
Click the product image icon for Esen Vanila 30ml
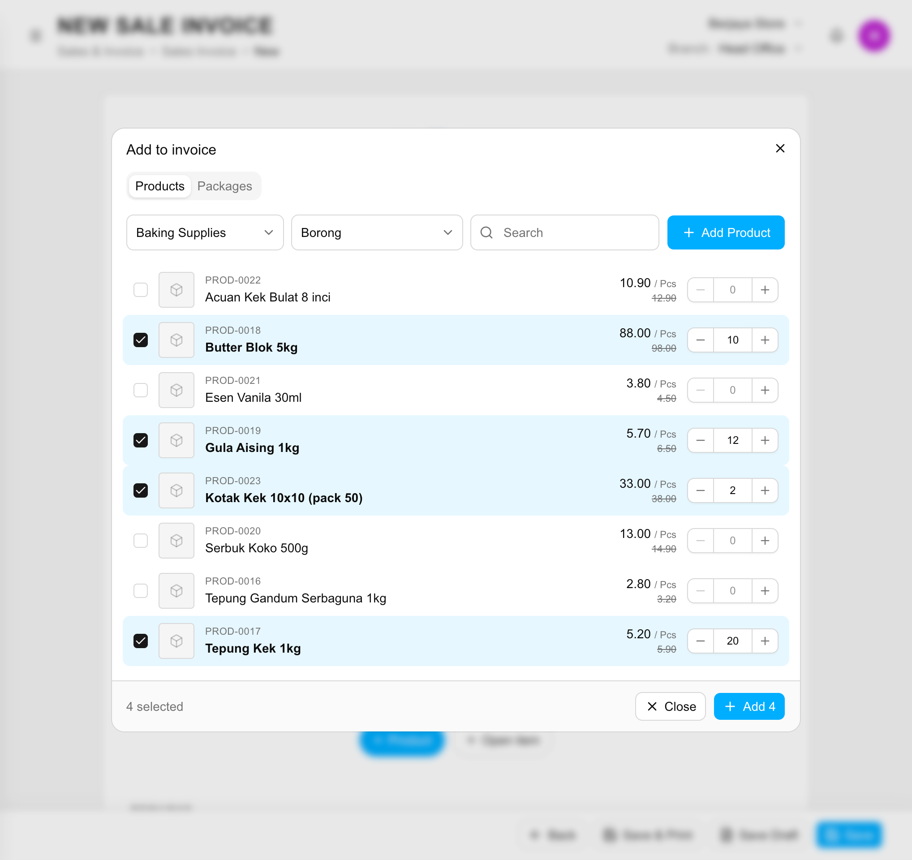pyautogui.click(x=176, y=390)
